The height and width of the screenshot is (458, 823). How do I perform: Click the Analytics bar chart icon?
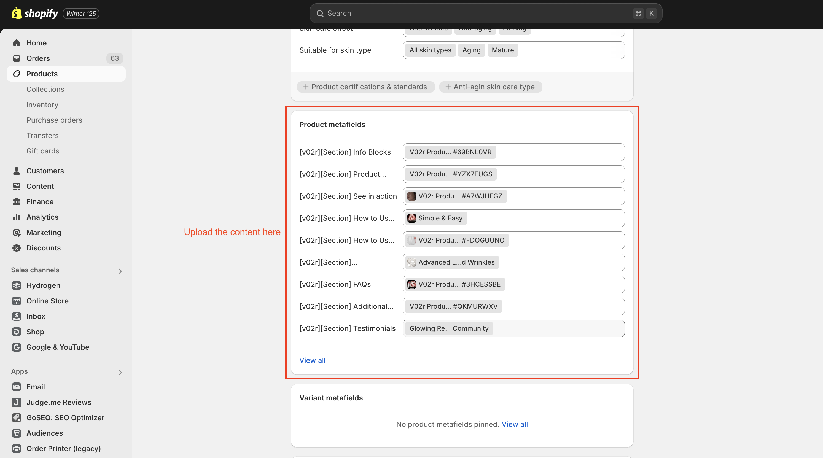[x=17, y=217]
